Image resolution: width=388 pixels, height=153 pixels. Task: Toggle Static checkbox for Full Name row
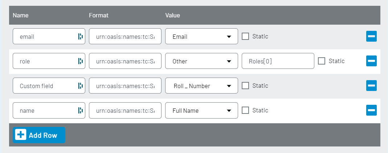coord(245,110)
